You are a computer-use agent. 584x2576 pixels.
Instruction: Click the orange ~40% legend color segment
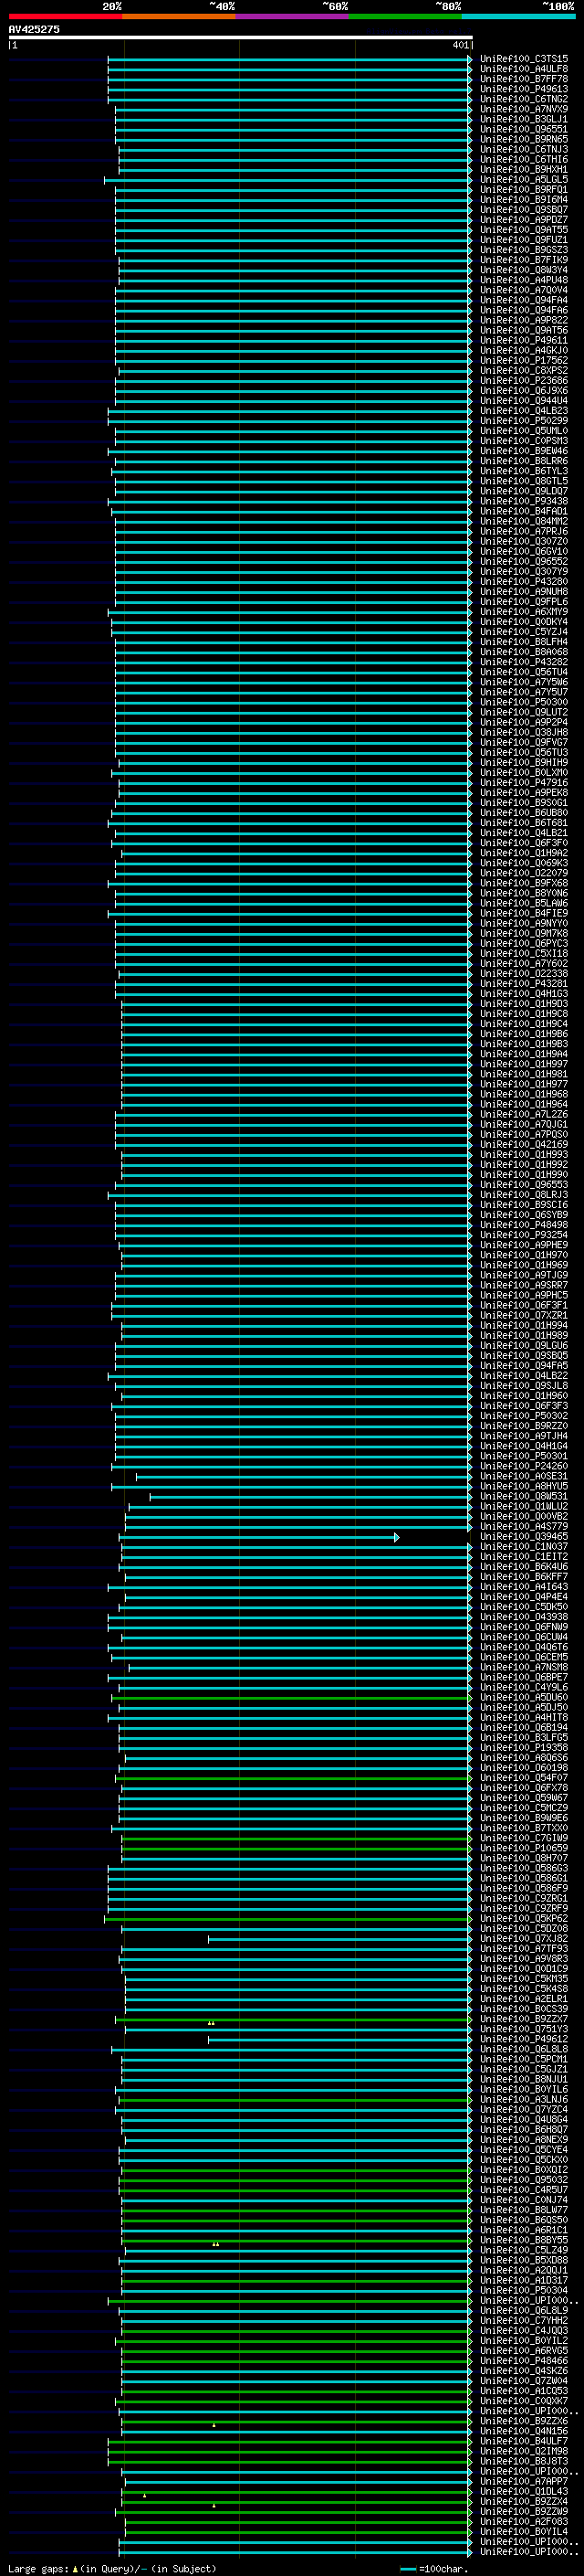tap(179, 16)
